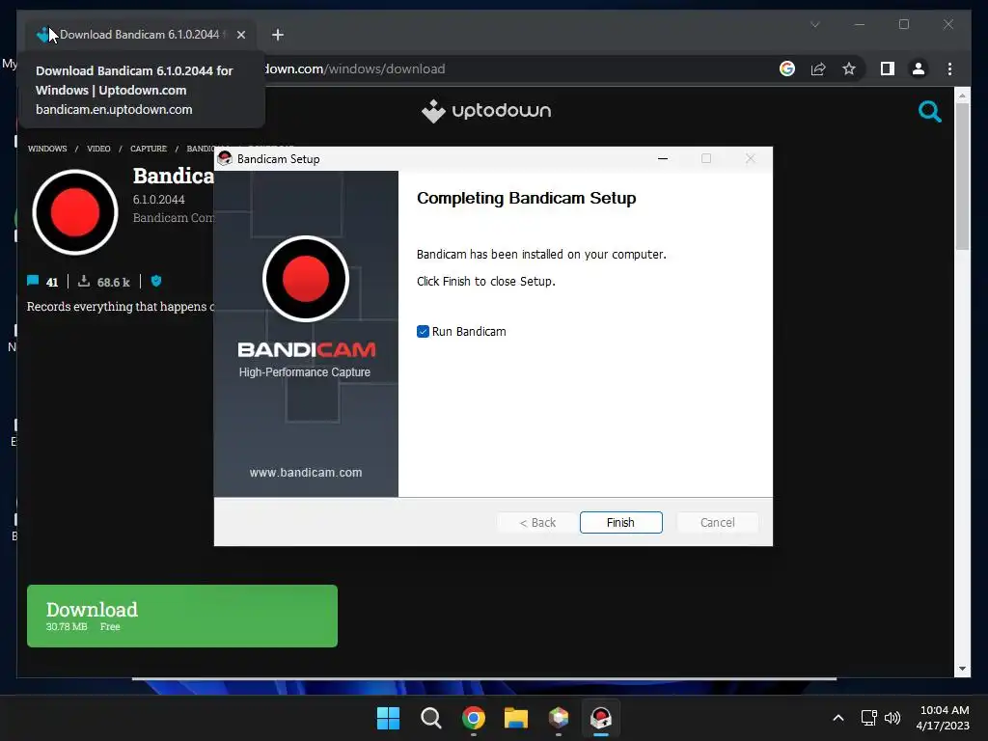Click the Back button in setup wizard

pyautogui.click(x=537, y=522)
